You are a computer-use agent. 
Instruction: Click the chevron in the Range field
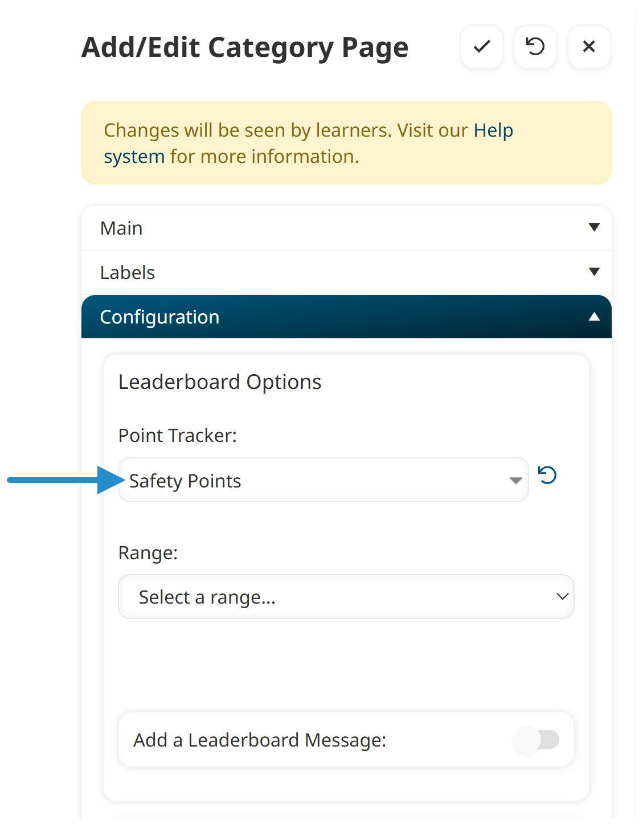click(x=562, y=597)
